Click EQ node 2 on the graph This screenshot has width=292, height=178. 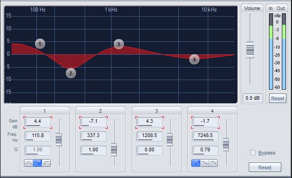pos(71,73)
